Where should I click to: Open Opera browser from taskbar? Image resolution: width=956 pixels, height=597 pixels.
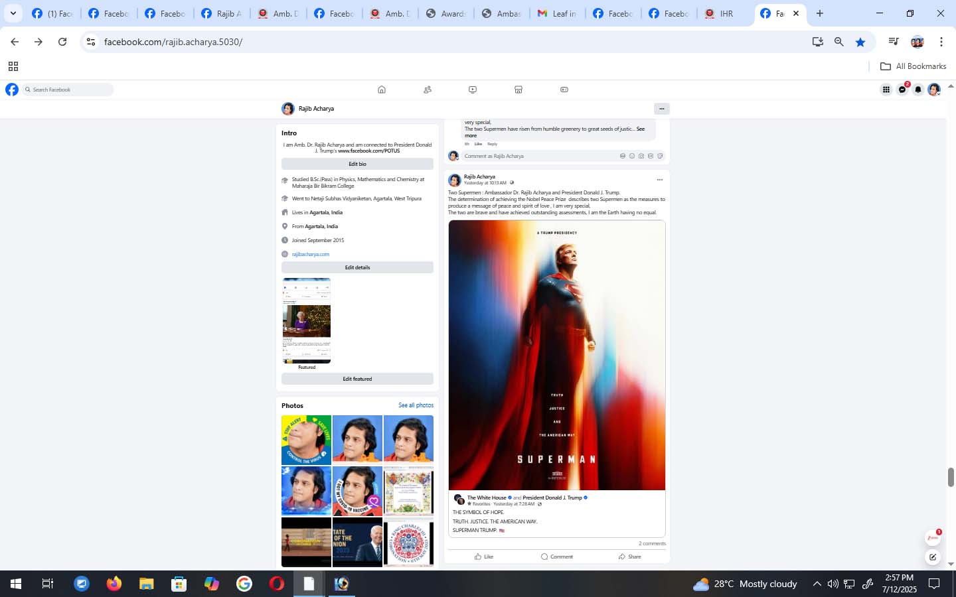click(277, 584)
